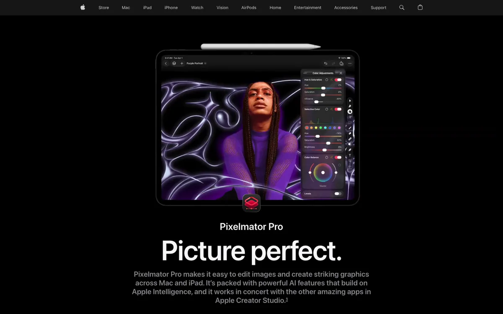Tap the redo arrow in iPad toolbar
503x314 pixels.
pyautogui.click(x=334, y=63)
